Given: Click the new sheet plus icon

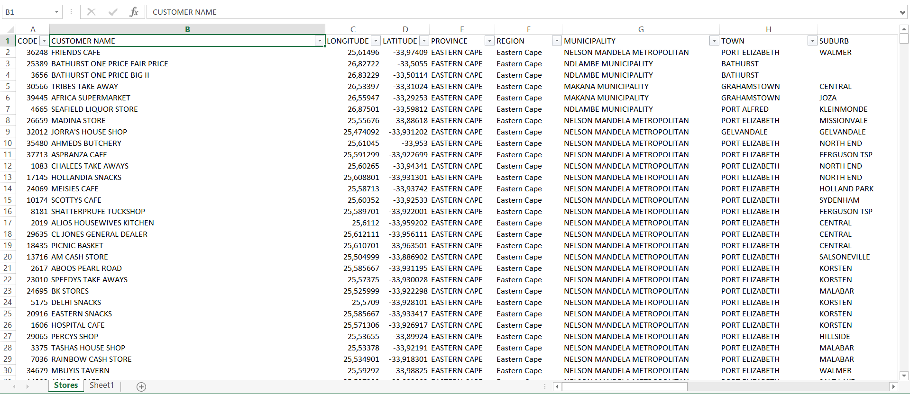Looking at the screenshot, I should coord(141,387).
